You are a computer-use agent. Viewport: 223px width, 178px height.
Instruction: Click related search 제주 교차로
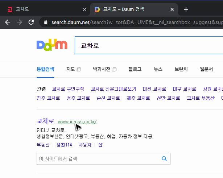(x=138, y=98)
